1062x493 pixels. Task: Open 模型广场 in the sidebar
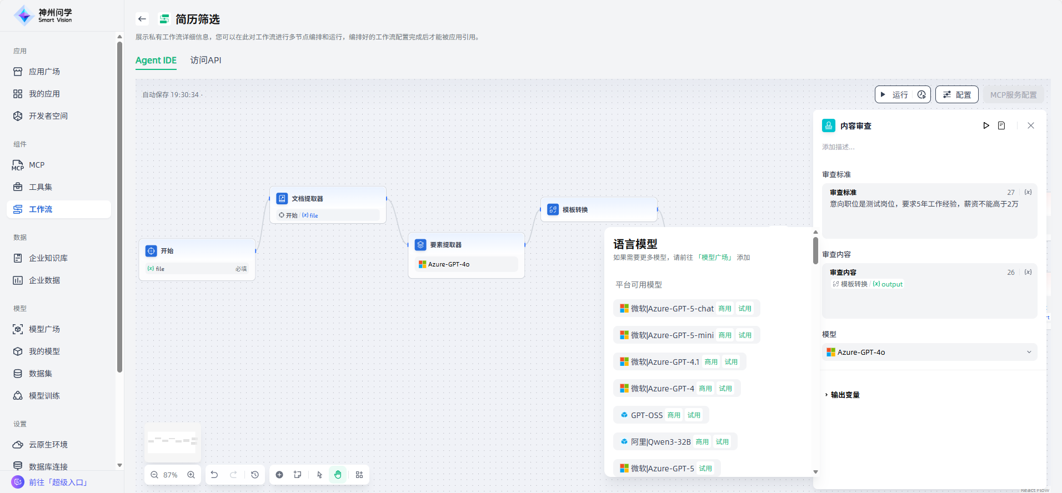point(44,329)
